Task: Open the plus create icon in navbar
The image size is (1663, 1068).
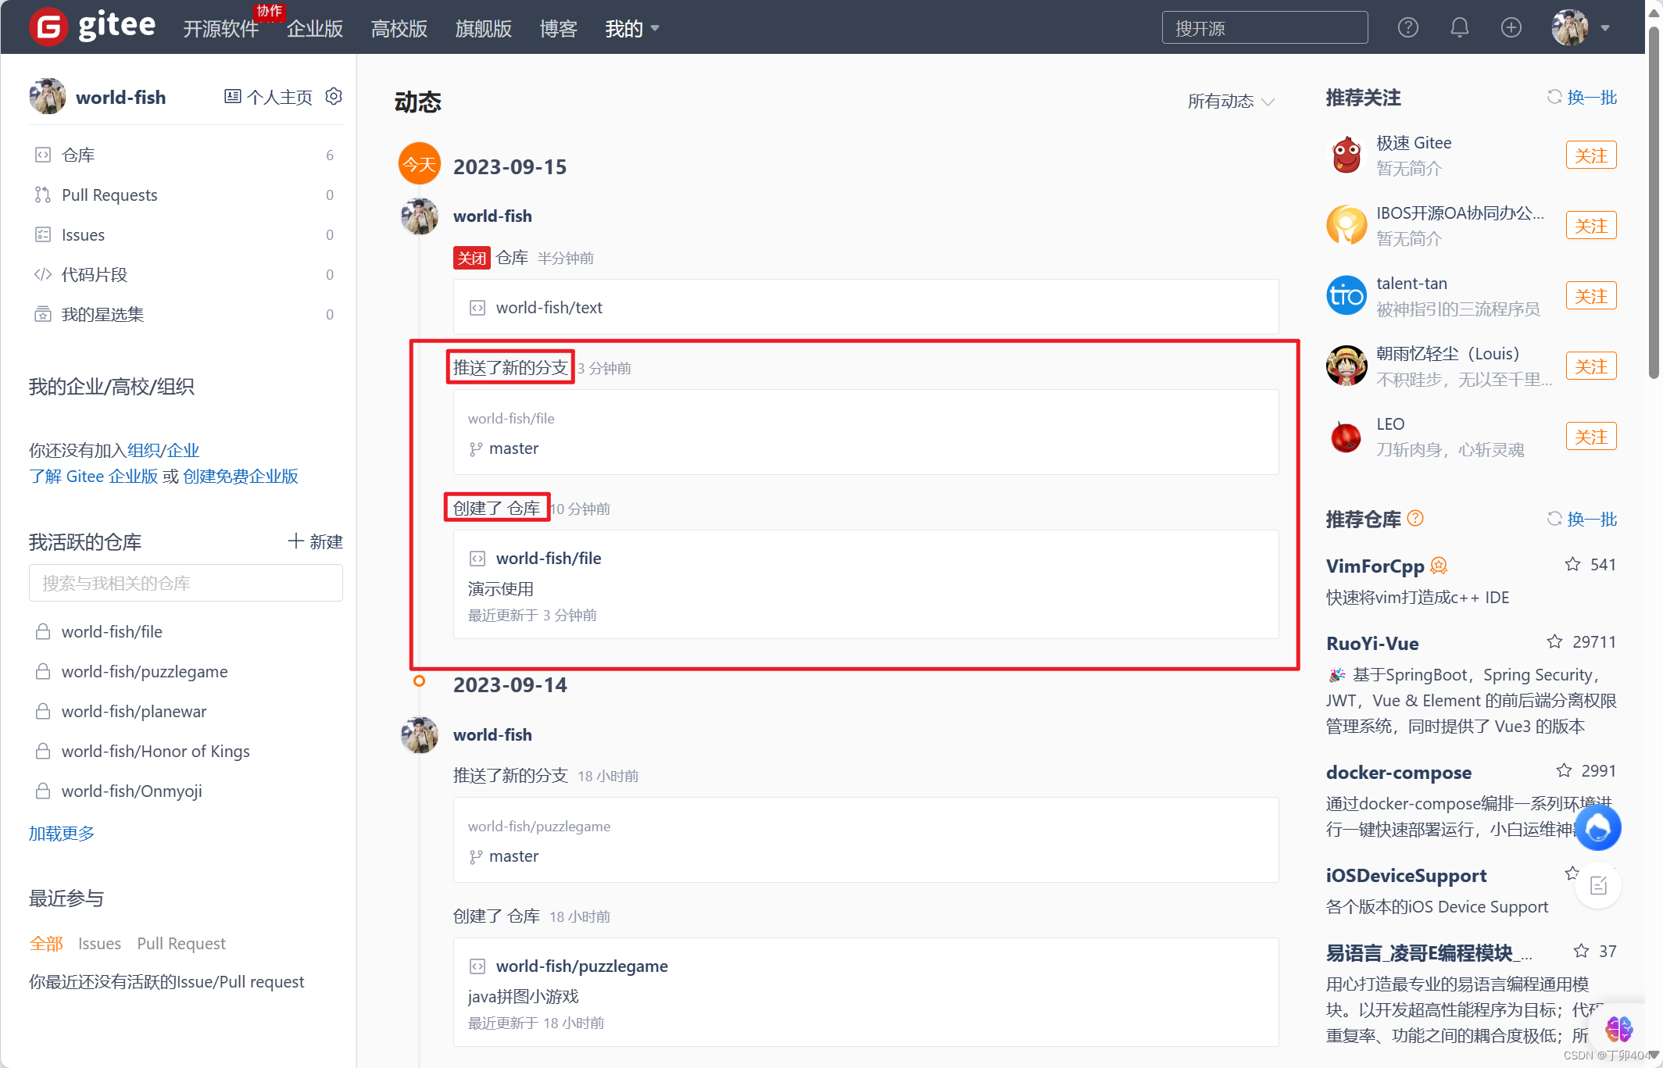Action: pyautogui.click(x=1511, y=27)
